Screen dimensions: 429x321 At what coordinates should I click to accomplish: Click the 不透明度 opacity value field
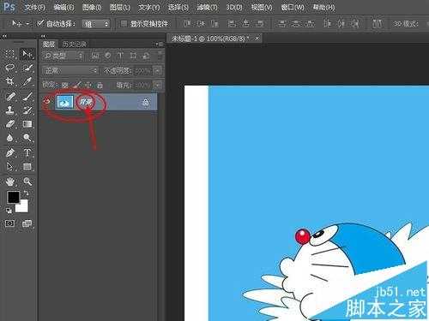143,71
